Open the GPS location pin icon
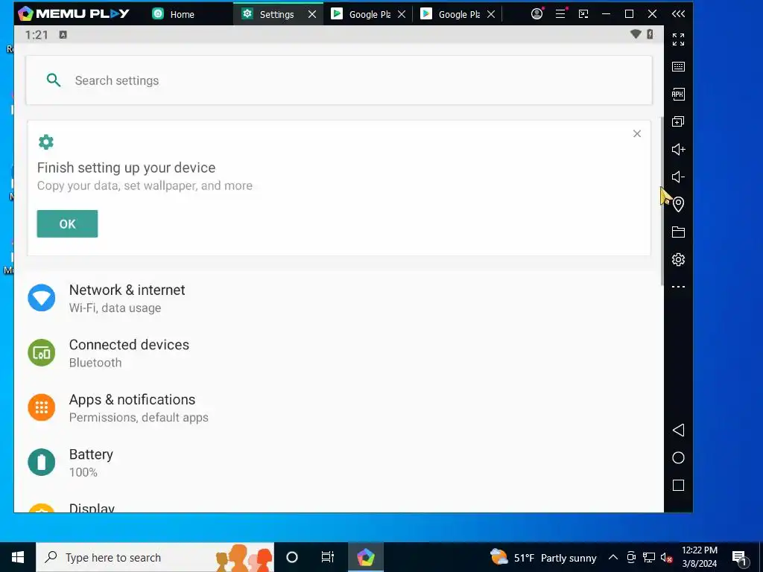Image resolution: width=763 pixels, height=572 pixels. (x=678, y=204)
